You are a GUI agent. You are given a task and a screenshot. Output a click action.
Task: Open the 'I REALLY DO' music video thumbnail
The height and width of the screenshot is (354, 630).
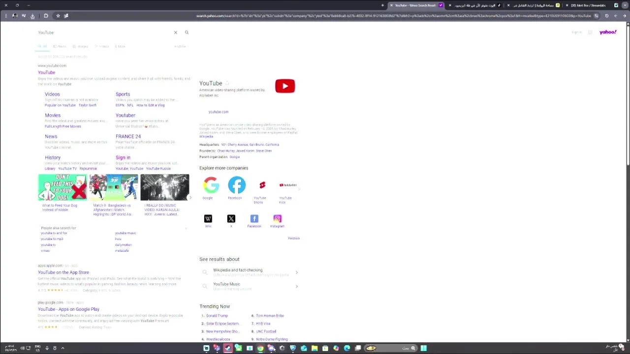click(x=164, y=187)
